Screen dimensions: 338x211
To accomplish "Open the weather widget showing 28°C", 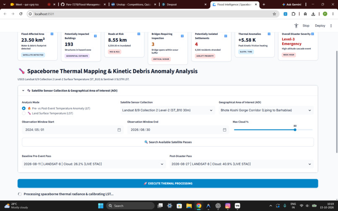I will point(16,206).
